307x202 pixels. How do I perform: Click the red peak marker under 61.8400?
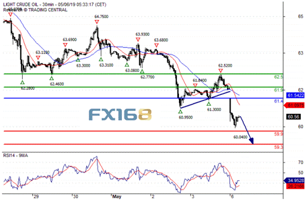(195, 85)
